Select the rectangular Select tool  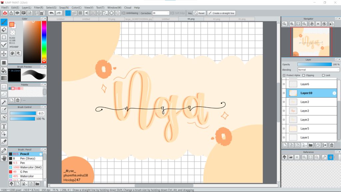[x=4, y=87]
